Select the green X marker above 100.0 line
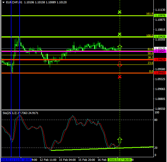This screenshot has height=162, width=167. (x=120, y=34)
